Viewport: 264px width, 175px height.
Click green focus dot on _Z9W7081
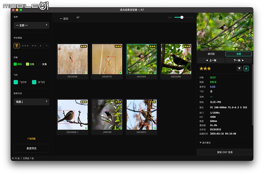[120, 128]
